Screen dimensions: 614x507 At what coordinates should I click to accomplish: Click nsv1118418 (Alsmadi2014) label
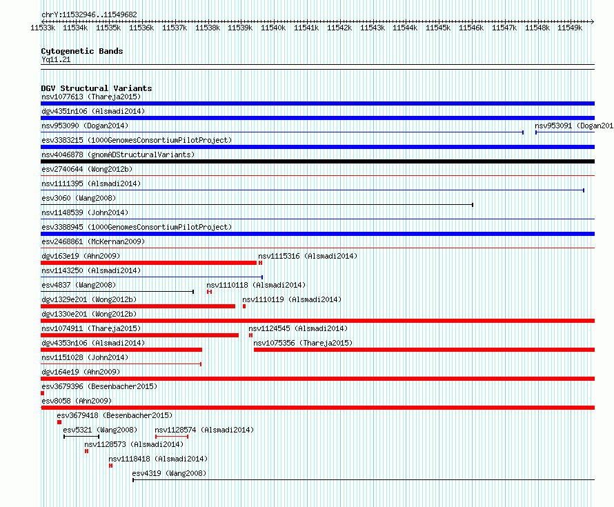(x=158, y=459)
